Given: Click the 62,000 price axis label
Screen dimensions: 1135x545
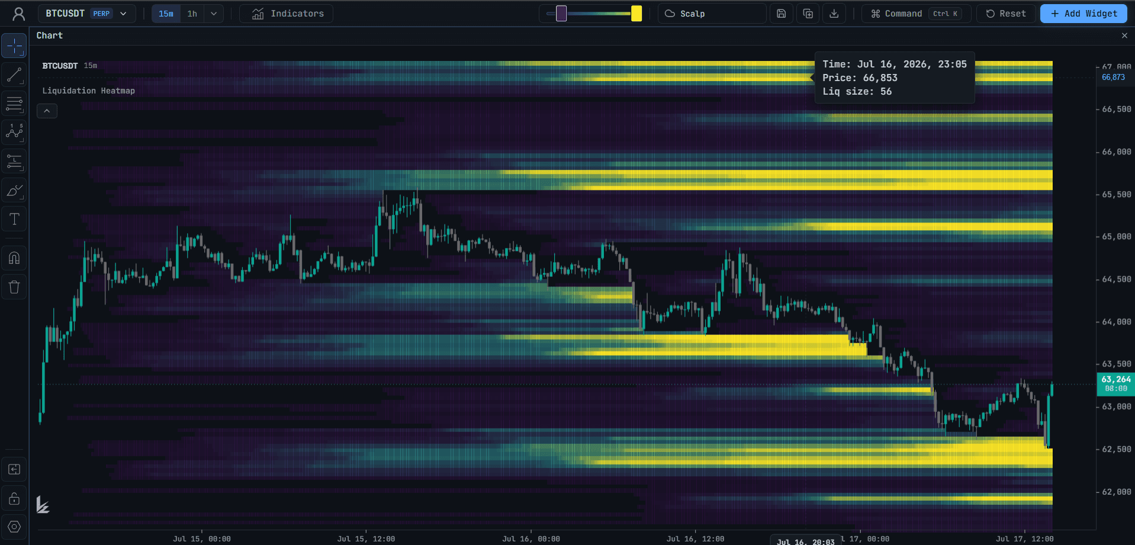Looking at the screenshot, I should pyautogui.click(x=1116, y=492).
